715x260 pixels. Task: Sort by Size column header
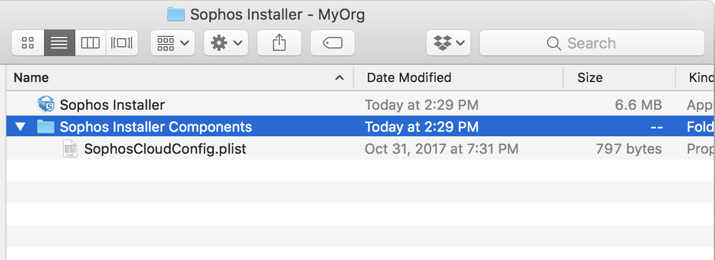pyautogui.click(x=590, y=77)
